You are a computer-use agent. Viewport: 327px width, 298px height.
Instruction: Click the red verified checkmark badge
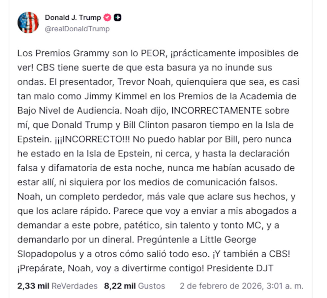click(107, 17)
